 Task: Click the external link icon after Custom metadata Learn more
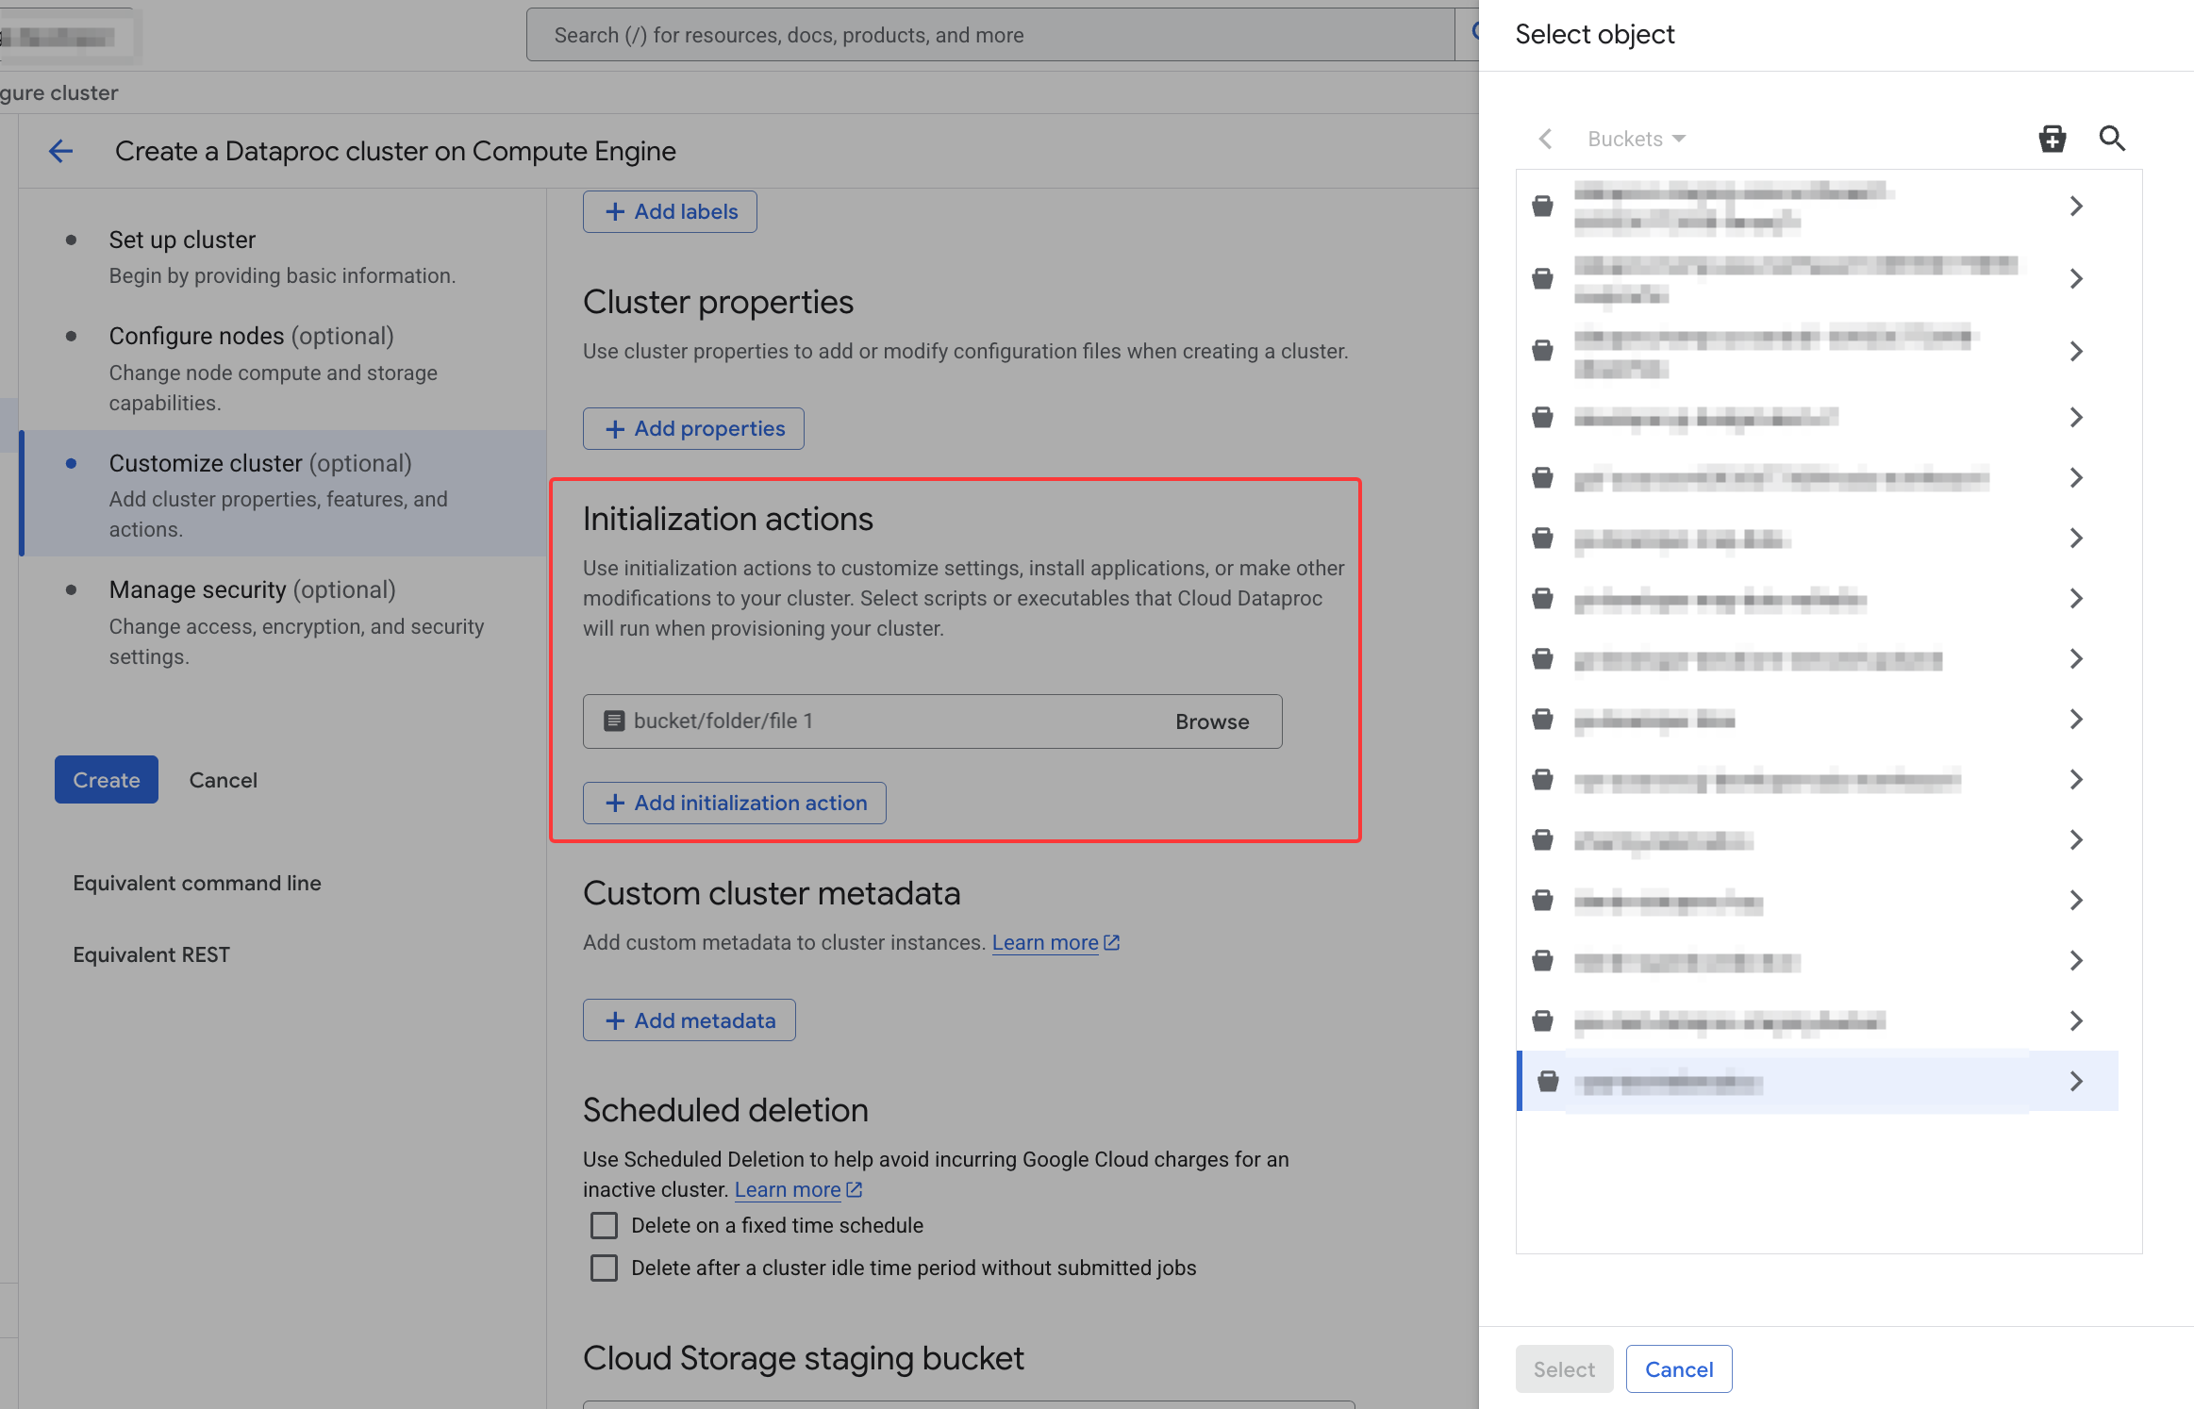[1112, 943]
